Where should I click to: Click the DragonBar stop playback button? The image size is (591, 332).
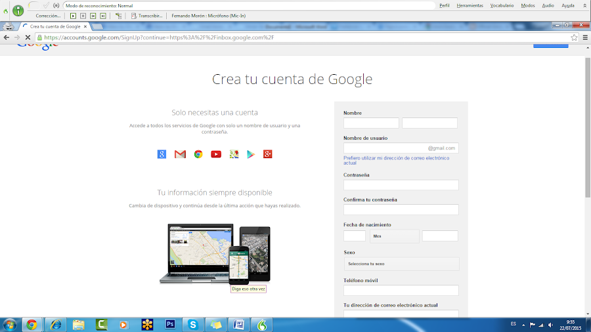83,16
